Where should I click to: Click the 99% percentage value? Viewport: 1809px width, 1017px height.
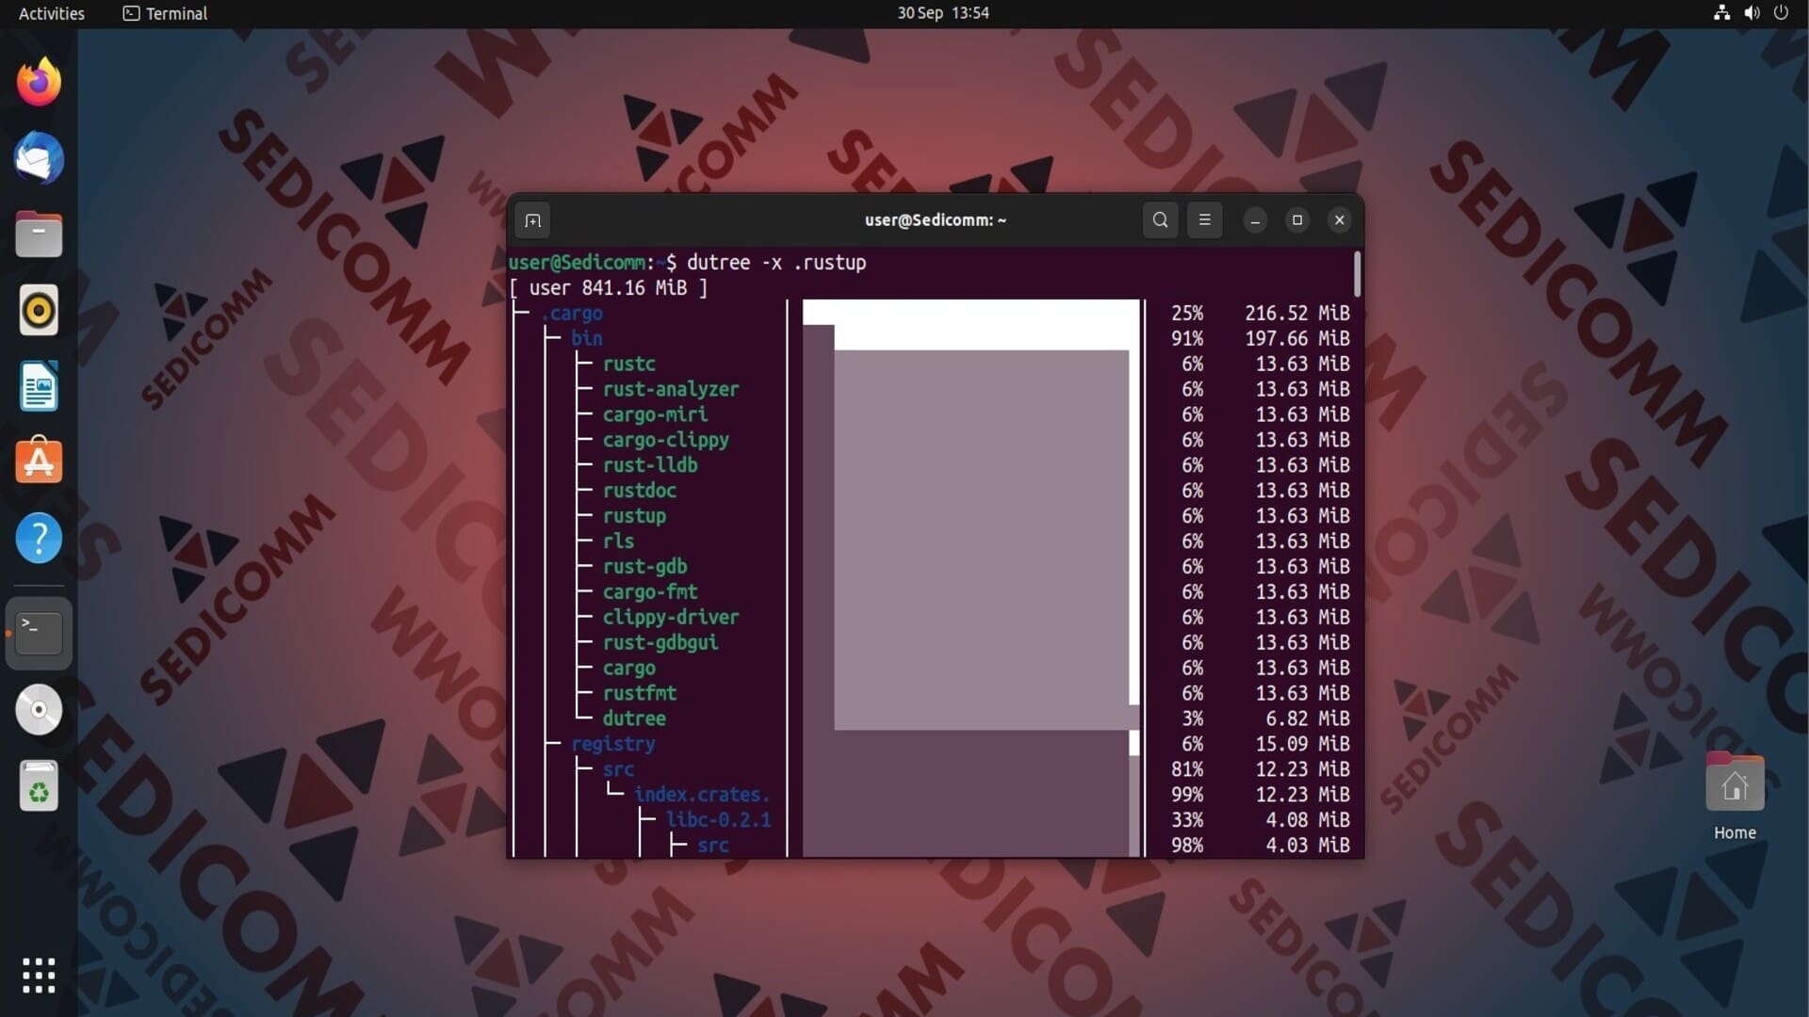coord(1187,795)
